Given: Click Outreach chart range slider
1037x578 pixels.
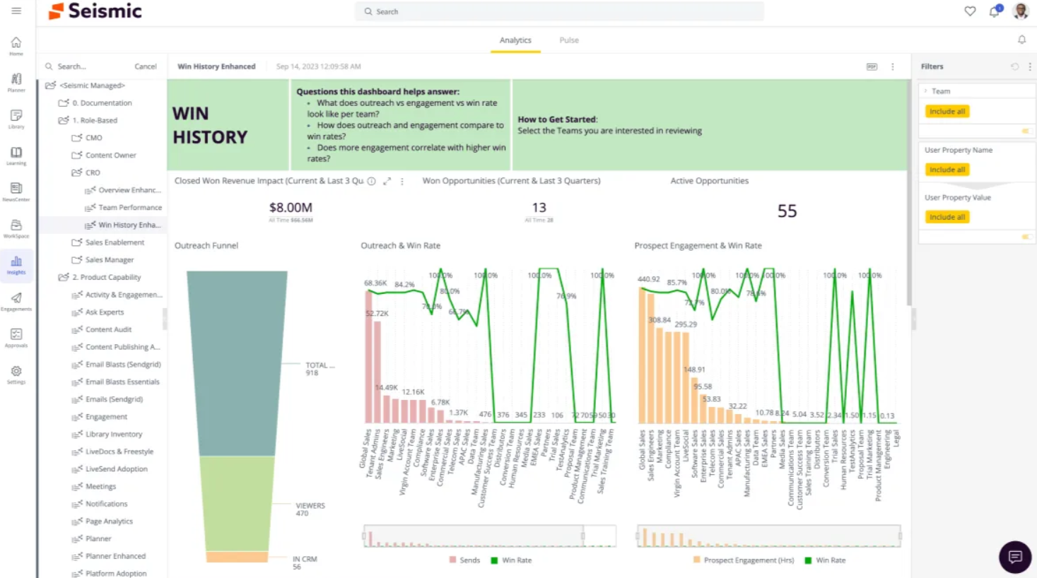Looking at the screenshot, I should 489,536.
